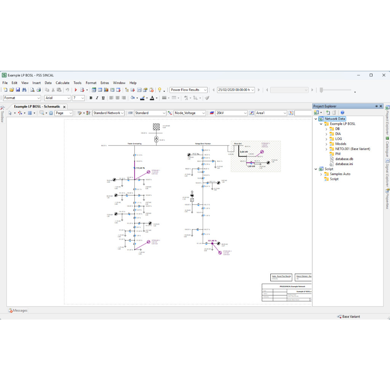
Task: Switch to Example LP BOSL - Schematic tab
Action: 37,107
